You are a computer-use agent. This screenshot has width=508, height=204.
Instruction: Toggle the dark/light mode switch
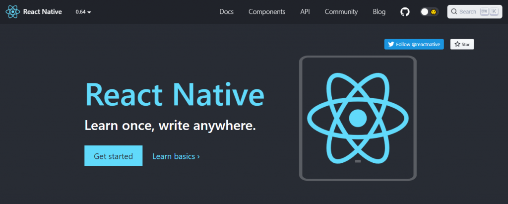coord(430,12)
